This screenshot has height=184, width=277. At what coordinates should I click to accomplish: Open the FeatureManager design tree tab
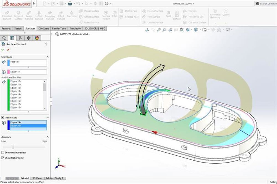click(x=4, y=38)
